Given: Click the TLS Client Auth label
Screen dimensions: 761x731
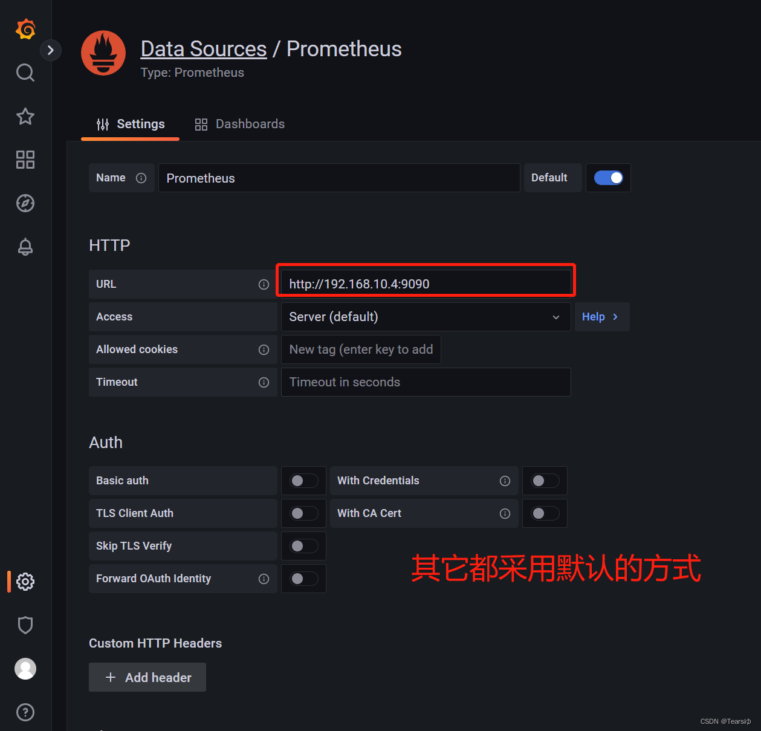Looking at the screenshot, I should coord(135,513).
